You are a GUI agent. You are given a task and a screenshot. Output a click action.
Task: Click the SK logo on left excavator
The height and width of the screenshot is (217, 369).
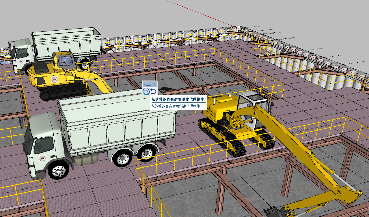(54, 79)
